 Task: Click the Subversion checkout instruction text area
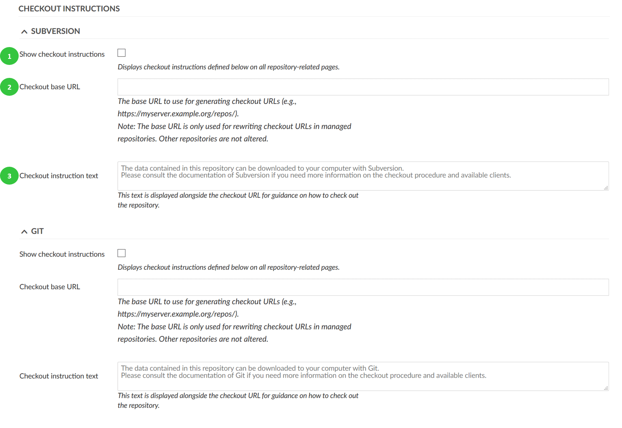[363, 176]
